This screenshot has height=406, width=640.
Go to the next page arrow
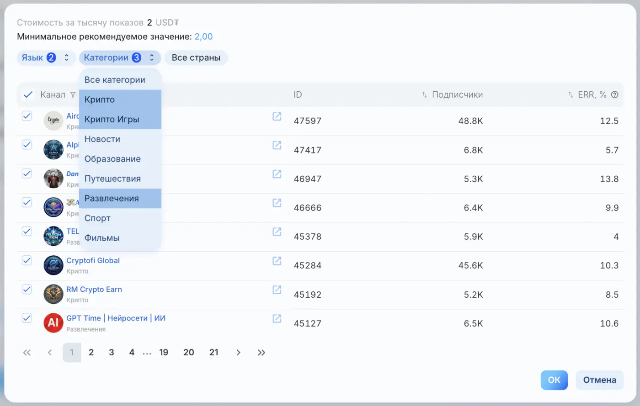tap(238, 353)
